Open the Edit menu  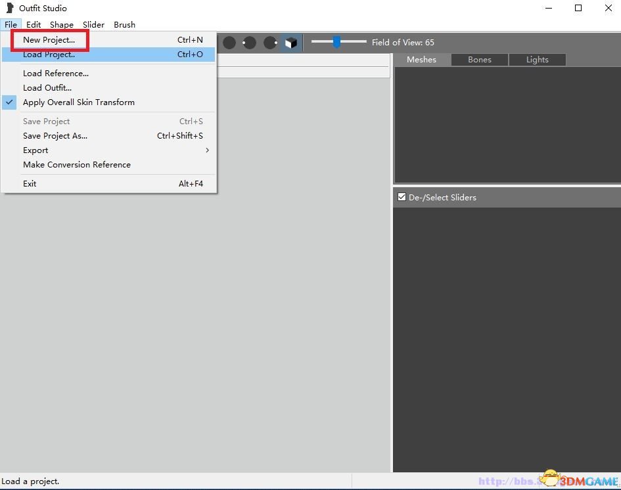coord(34,24)
